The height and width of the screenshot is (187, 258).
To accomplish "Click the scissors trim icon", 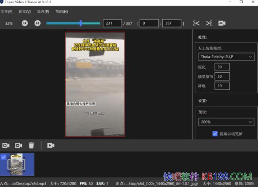I will [x=196, y=23].
